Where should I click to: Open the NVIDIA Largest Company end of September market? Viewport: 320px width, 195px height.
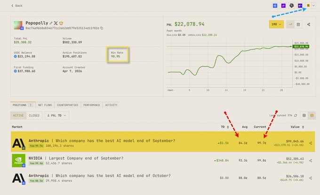(163, 160)
